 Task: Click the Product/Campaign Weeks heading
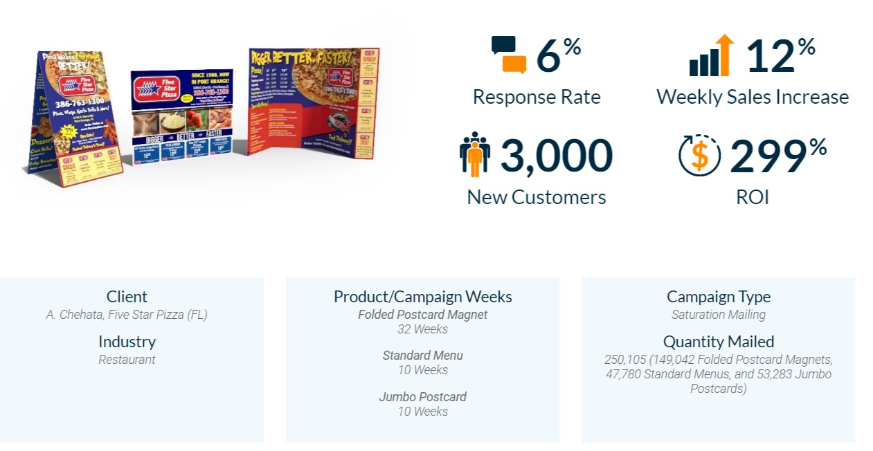[423, 297]
